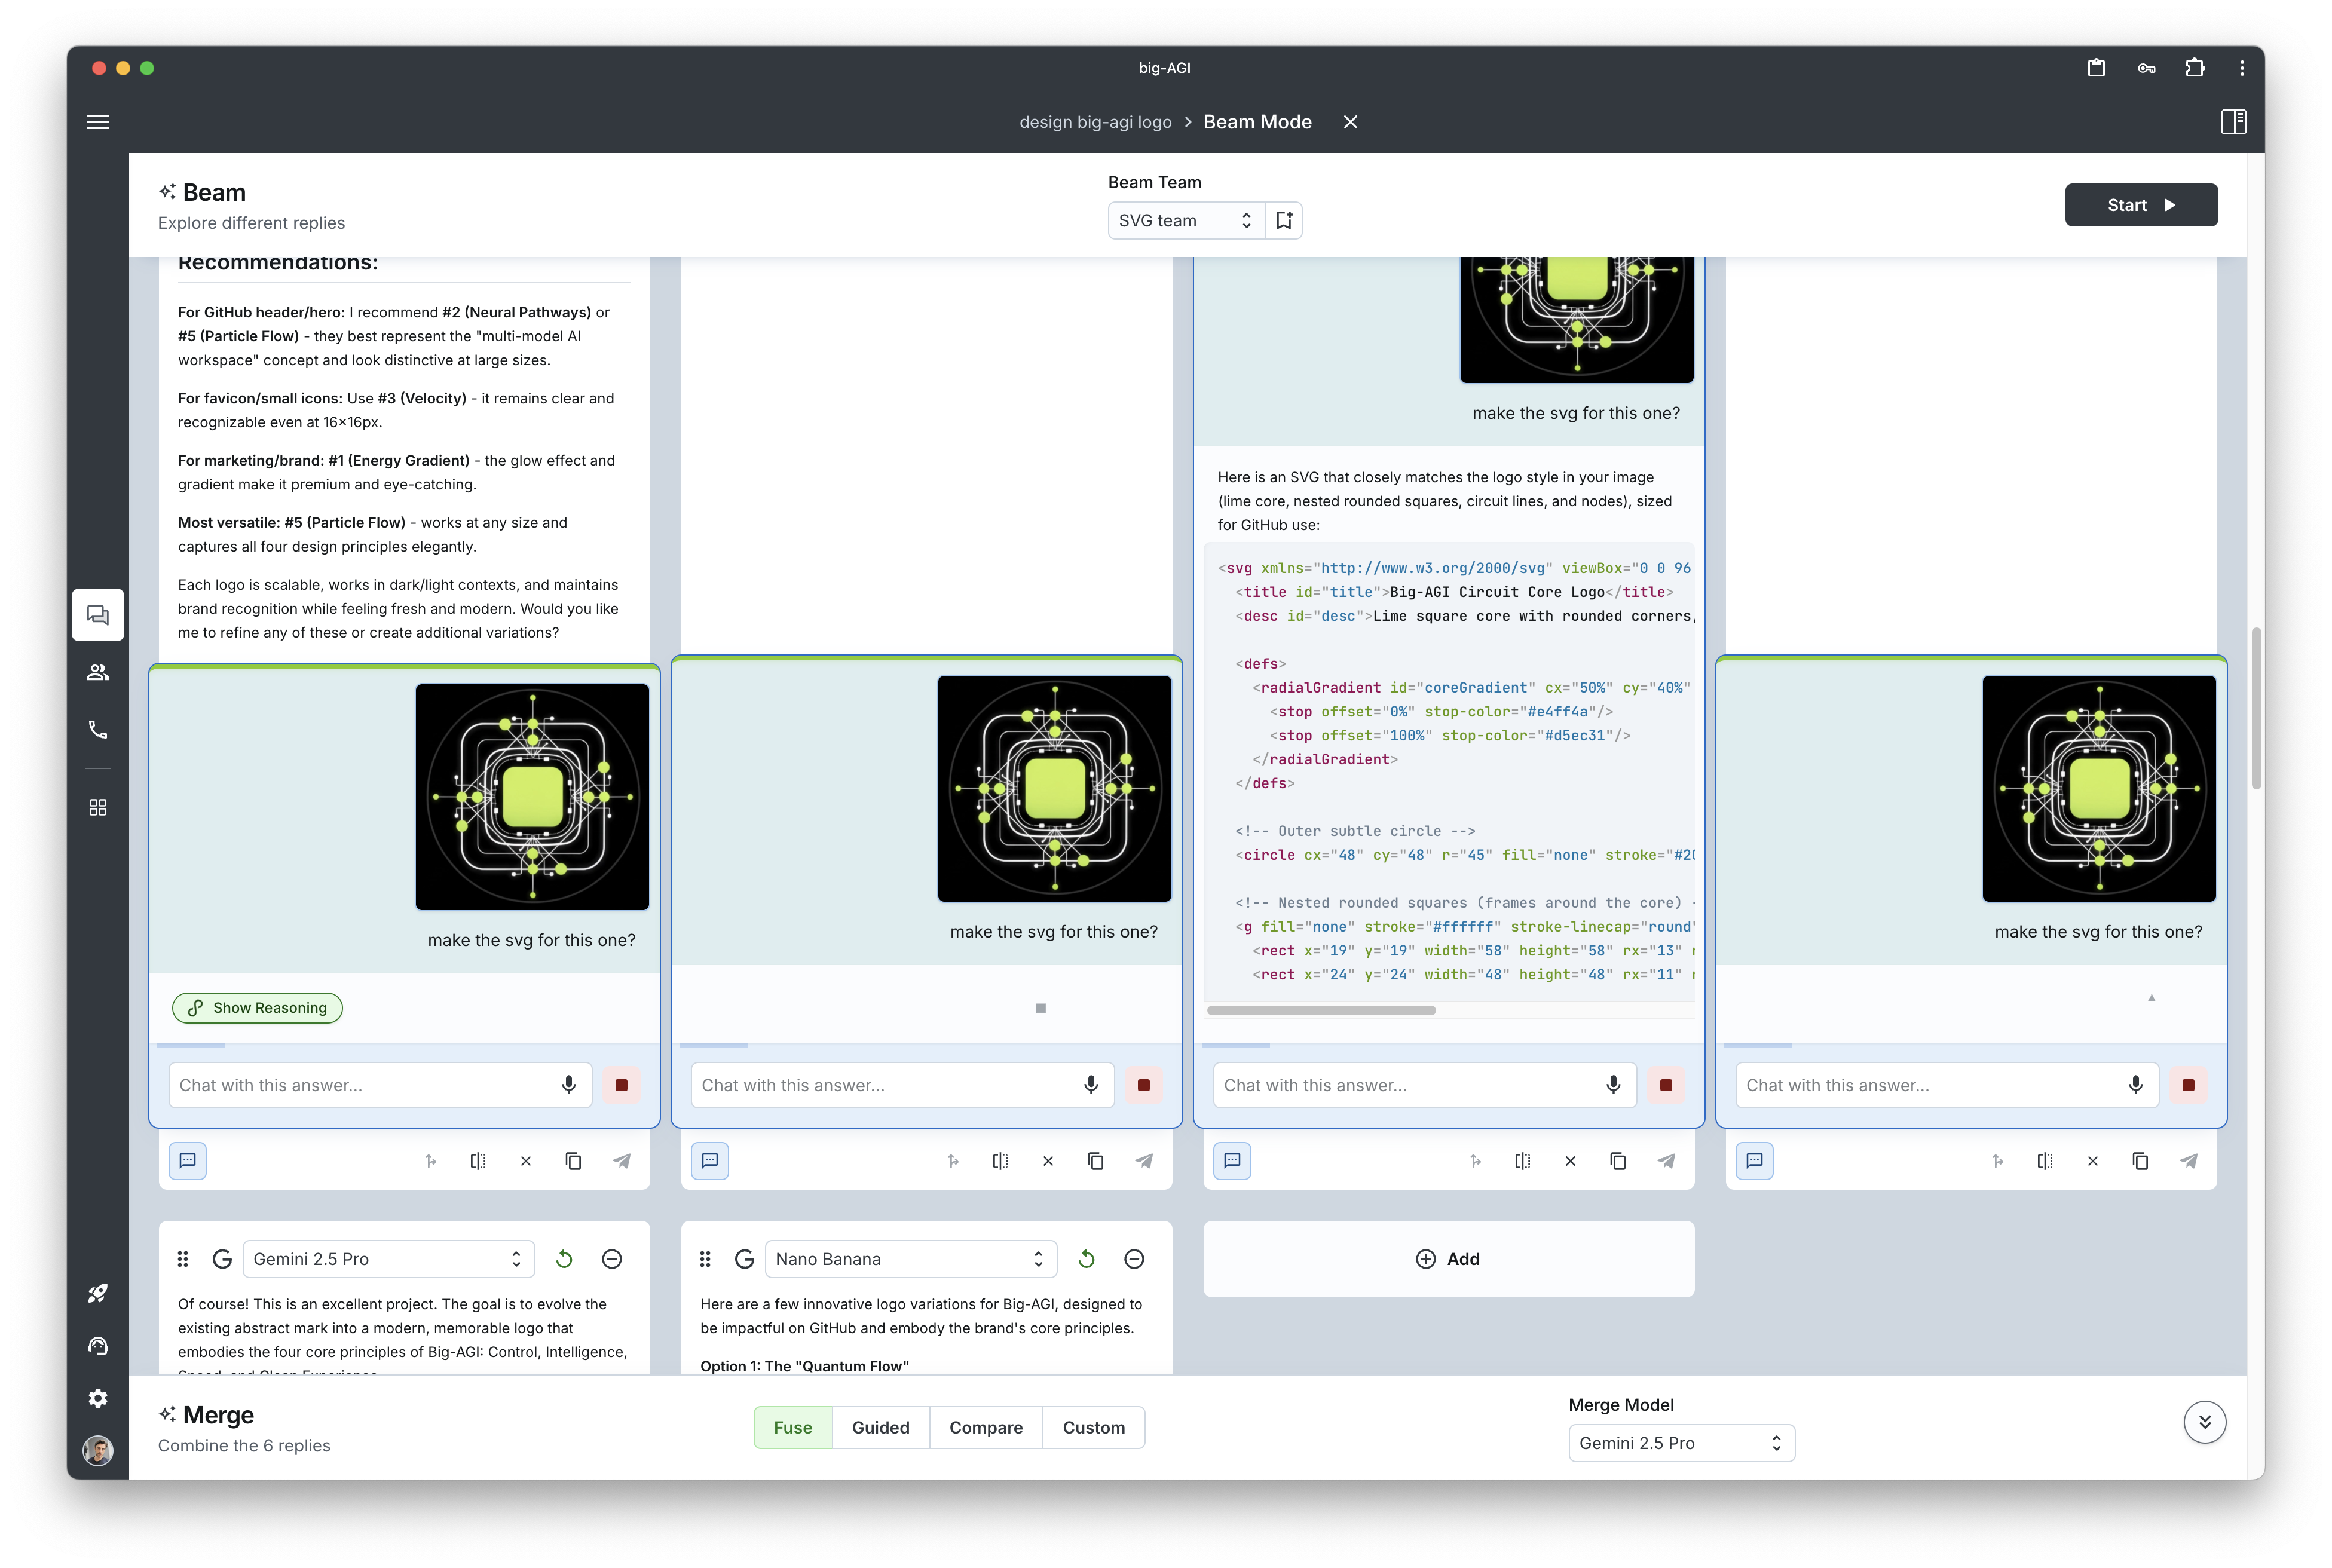Viewport: 2332px width, 1568px height.
Task: Click the vault key icon in title bar
Action: coord(2146,68)
